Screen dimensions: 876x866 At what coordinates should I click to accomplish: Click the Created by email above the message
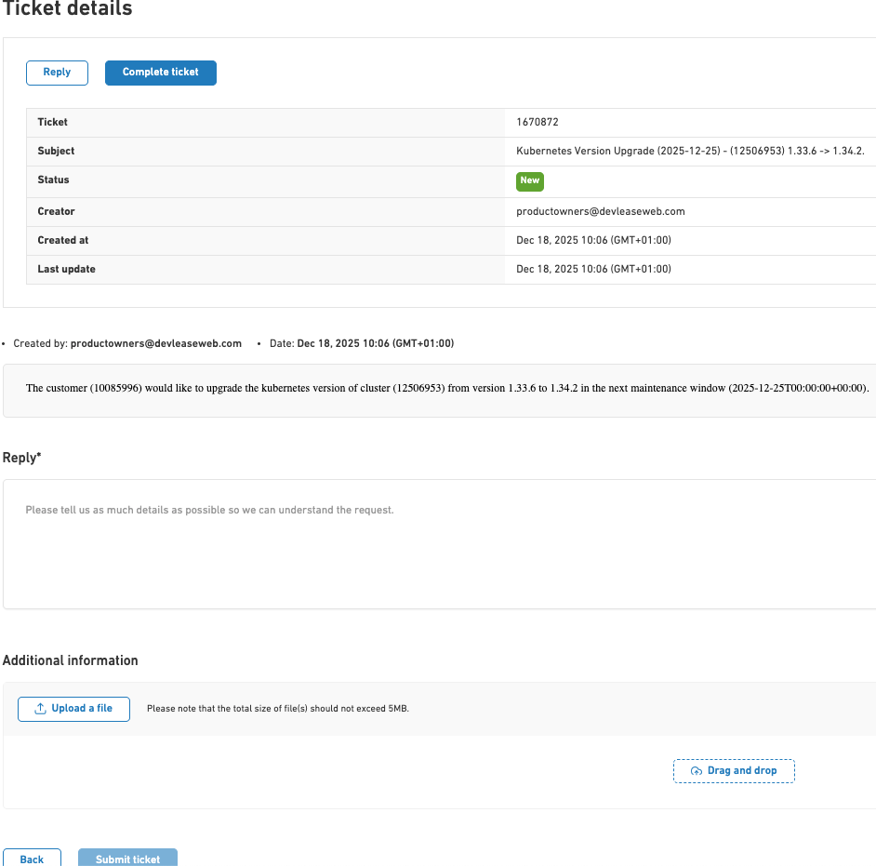155,343
